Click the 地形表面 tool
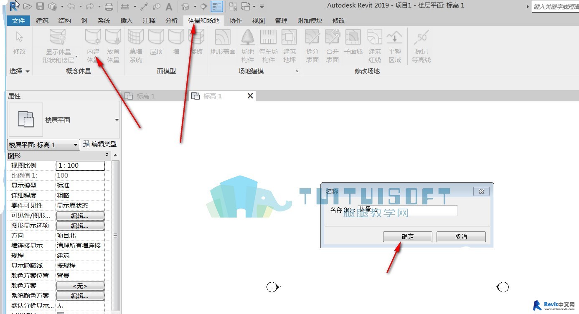This screenshot has height=314, width=579. click(223, 42)
